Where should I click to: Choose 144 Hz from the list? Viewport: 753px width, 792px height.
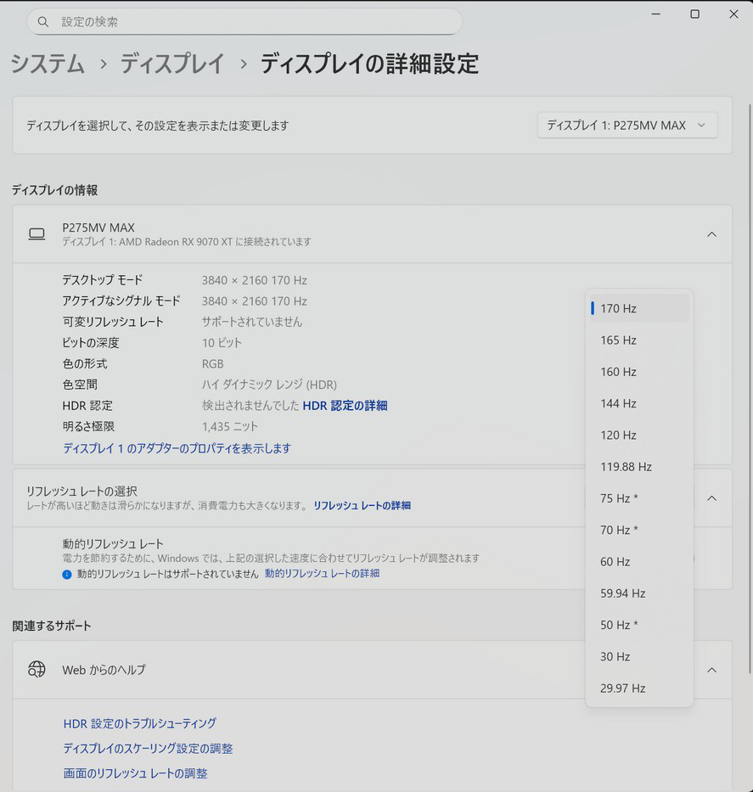[x=618, y=403]
